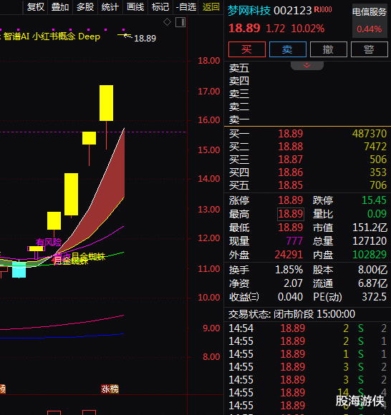Select the 画线 drawing tool
Screen dimensions: 391x415
(135, 7)
